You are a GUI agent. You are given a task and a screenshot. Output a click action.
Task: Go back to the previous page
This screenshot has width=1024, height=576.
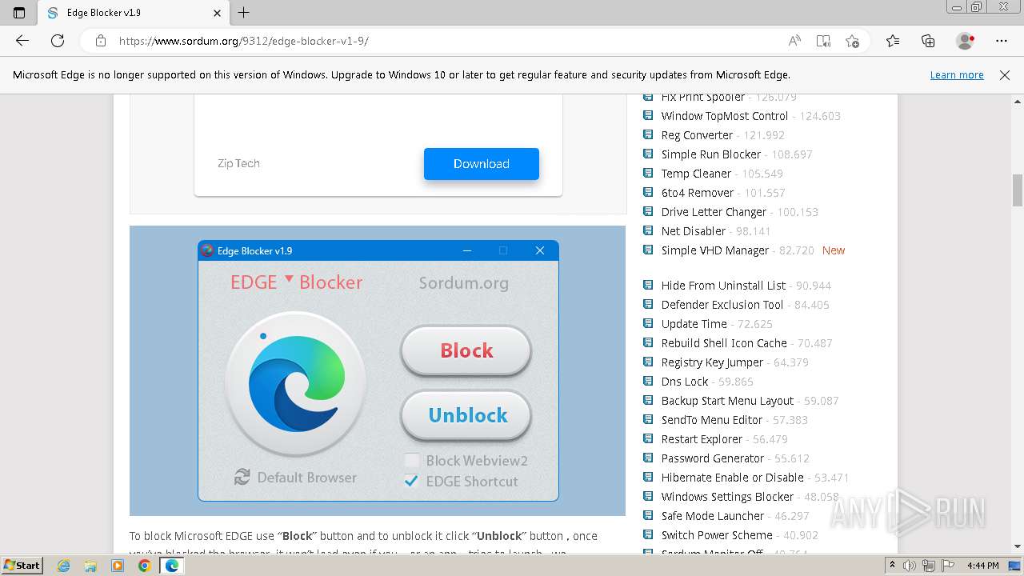(22, 41)
